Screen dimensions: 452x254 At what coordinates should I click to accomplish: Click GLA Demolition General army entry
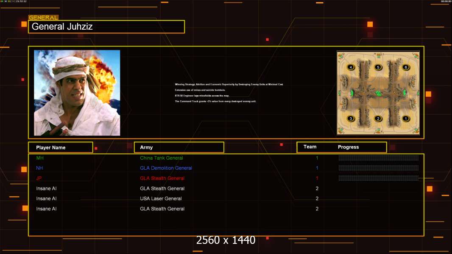[x=166, y=168]
